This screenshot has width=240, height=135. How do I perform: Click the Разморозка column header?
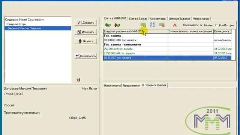[222, 31]
